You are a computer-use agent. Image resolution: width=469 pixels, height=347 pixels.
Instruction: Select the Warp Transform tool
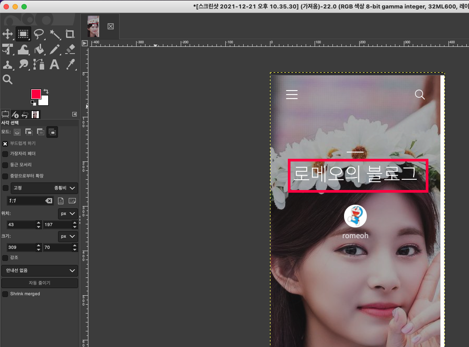point(23,50)
